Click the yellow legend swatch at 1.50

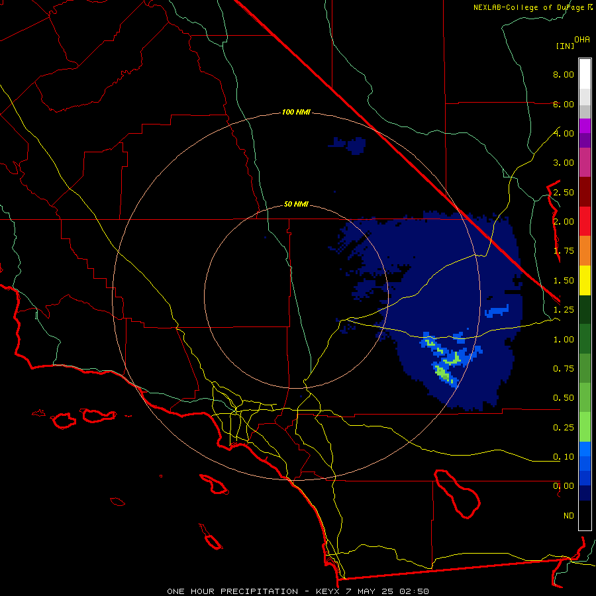point(585,280)
